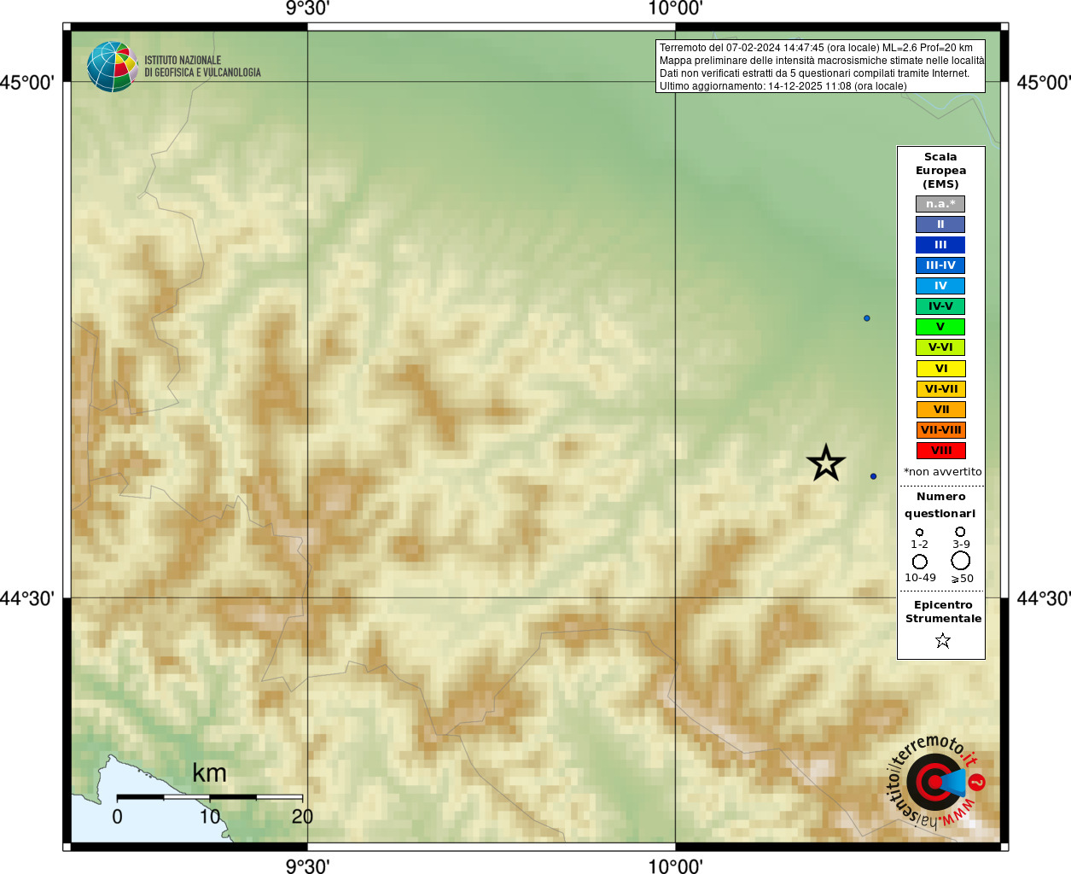Click the intensity VI-VII legend swatch
The height and width of the screenshot is (874, 1071).
point(941,389)
